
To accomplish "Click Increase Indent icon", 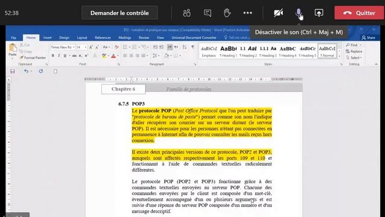I will (x=161, y=47).
